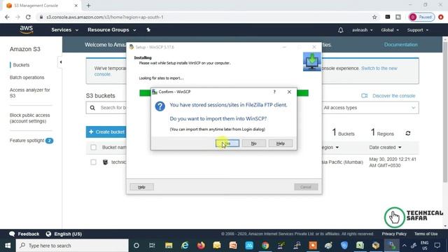Bookmark this page with star icon
This screenshot has height=252, width=448.
point(374,17)
